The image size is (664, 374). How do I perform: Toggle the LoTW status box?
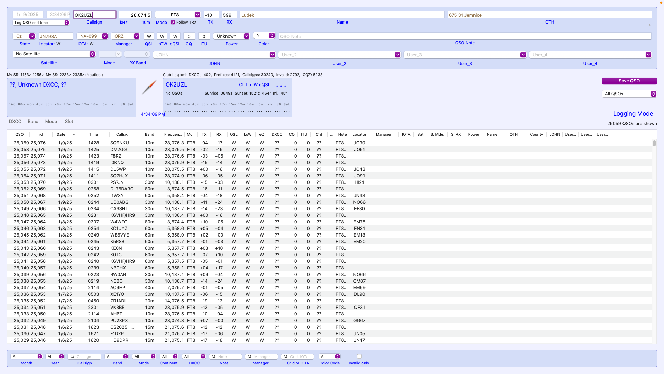[162, 36]
